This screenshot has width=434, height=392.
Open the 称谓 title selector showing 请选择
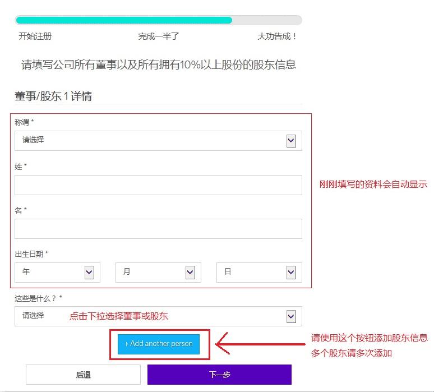pyautogui.click(x=151, y=141)
